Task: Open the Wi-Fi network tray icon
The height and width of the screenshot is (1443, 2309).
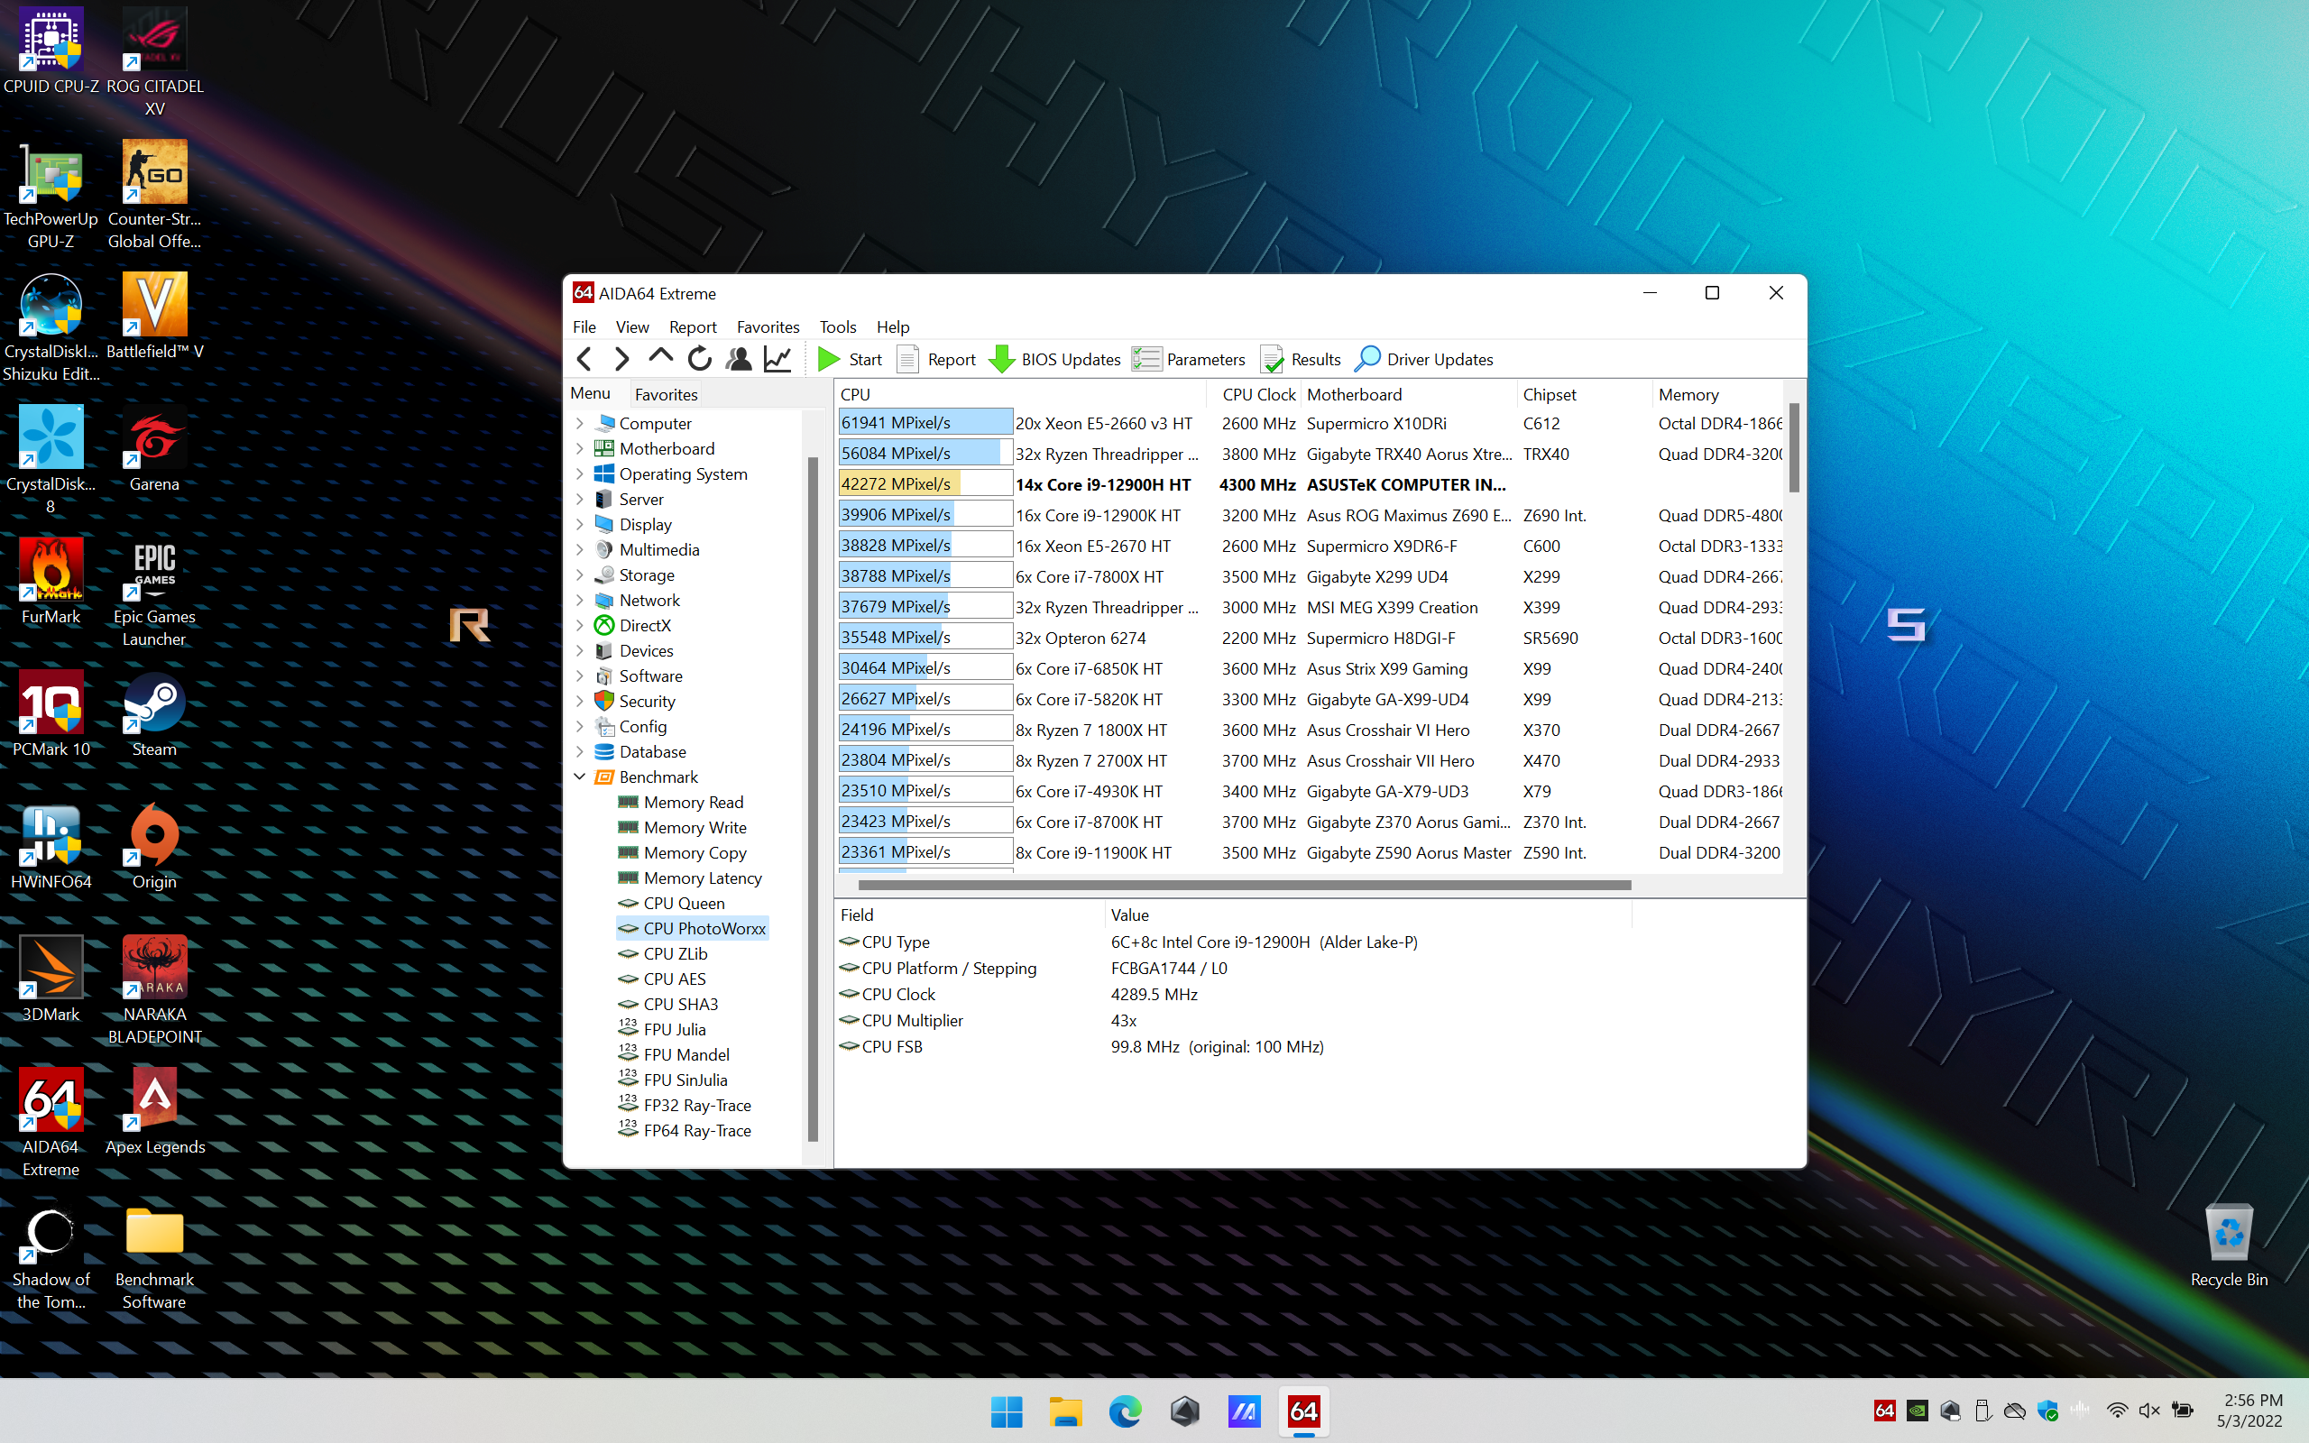Action: [x=2116, y=1411]
